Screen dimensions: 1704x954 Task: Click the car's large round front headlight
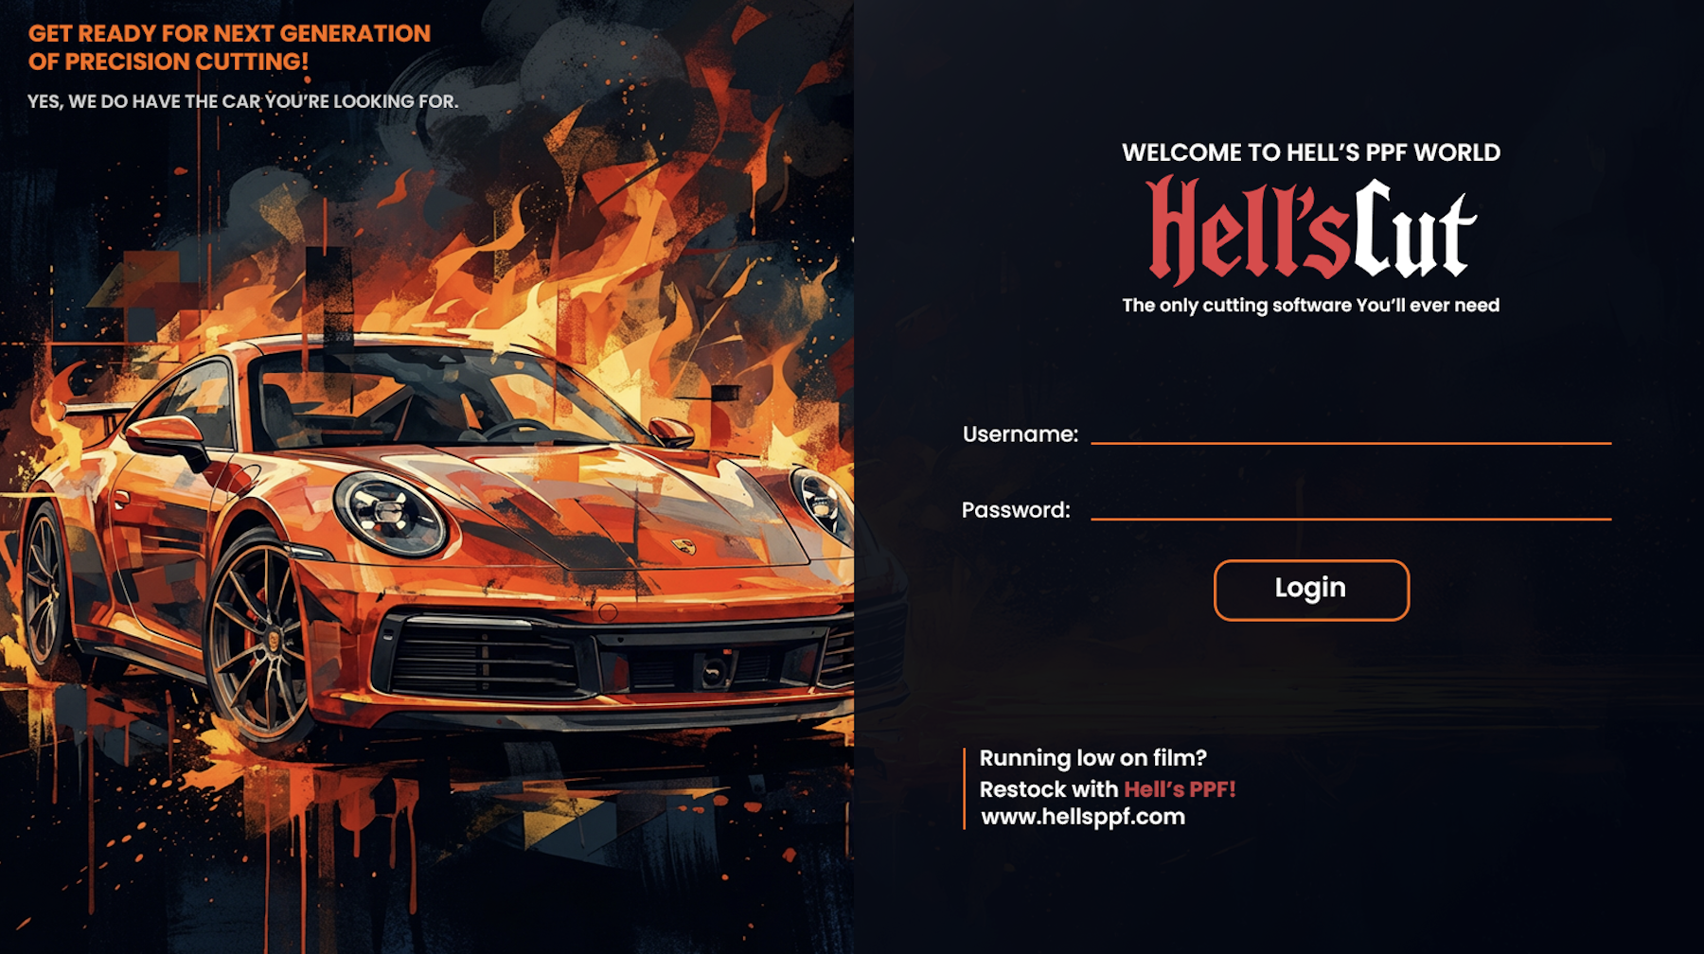pyautogui.click(x=389, y=514)
